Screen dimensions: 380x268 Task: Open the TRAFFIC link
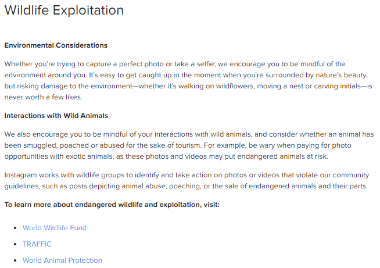pos(37,244)
